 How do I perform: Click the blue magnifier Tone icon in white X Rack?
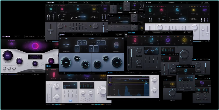177,10
